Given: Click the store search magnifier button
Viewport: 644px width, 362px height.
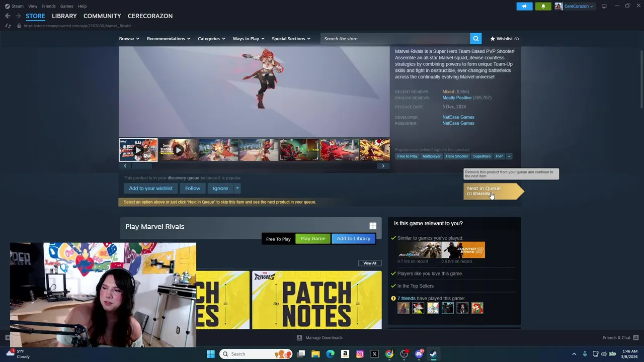Looking at the screenshot, I should (x=475, y=39).
